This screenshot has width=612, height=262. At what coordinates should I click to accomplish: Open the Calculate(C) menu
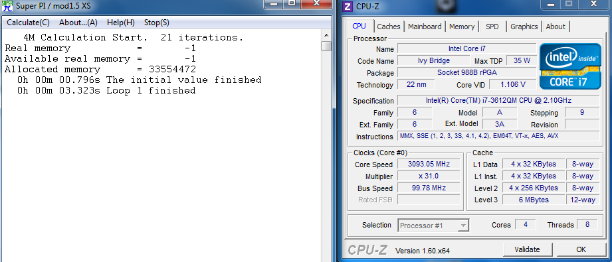coord(28,23)
